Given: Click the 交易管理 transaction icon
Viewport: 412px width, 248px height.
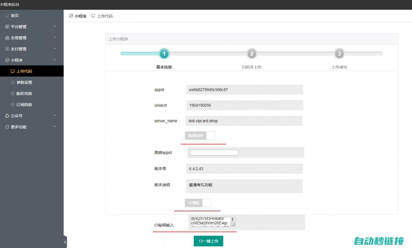Looking at the screenshot, I should coord(7,38).
